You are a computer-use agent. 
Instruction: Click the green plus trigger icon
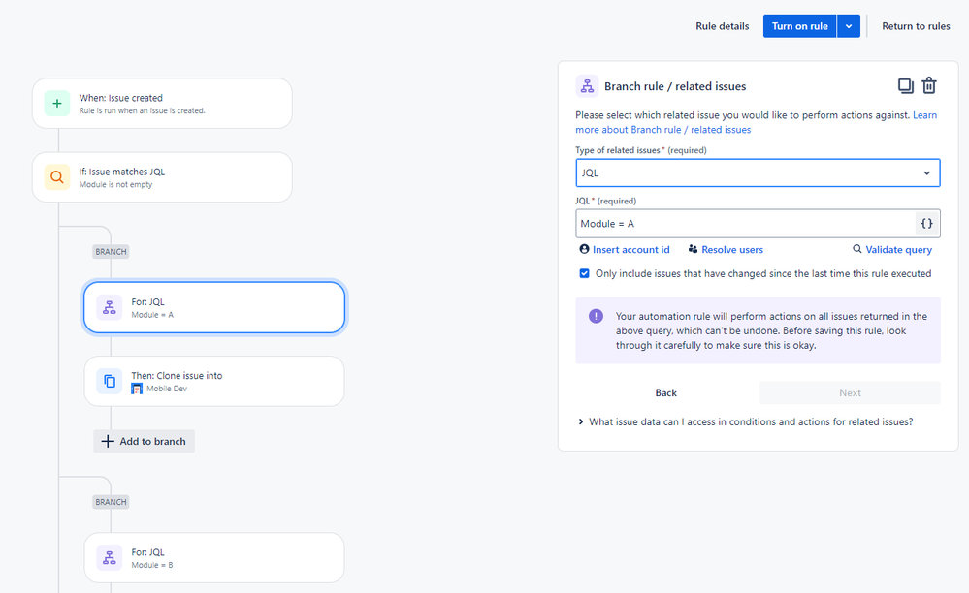click(x=57, y=104)
